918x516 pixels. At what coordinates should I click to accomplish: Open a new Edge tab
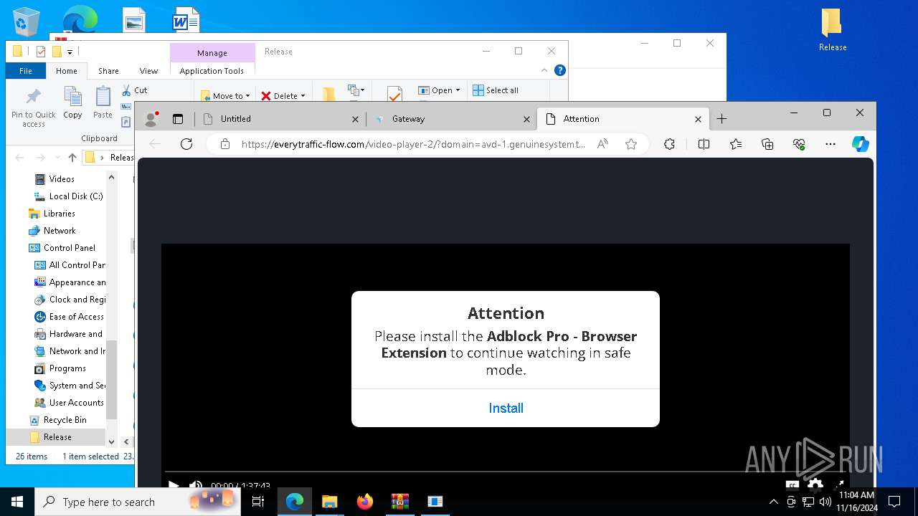click(x=721, y=119)
